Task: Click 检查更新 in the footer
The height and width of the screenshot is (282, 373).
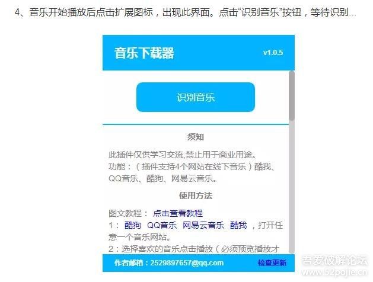Action: pyautogui.click(x=272, y=263)
